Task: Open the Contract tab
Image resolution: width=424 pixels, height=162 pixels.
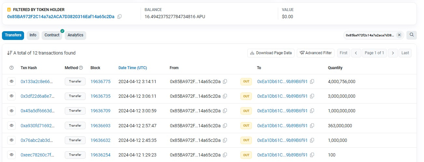Action: [x=52, y=35]
